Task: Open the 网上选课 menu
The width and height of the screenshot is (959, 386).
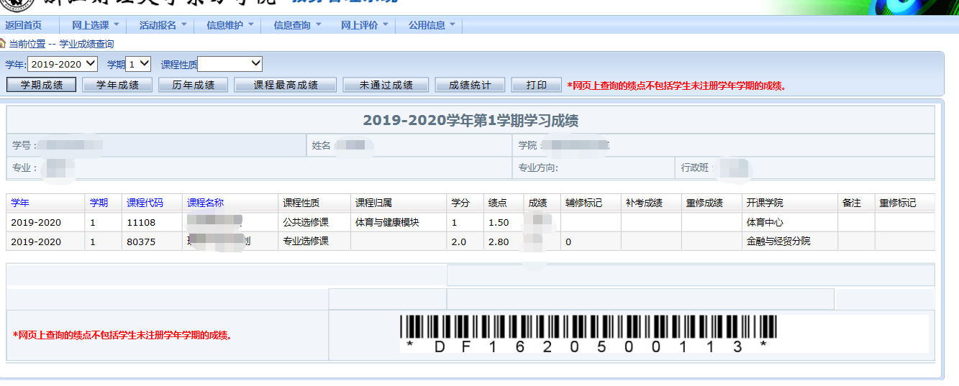Action: point(95,25)
